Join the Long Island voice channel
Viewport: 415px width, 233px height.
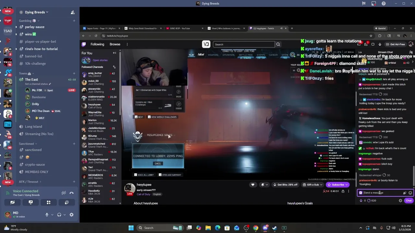click(x=33, y=127)
